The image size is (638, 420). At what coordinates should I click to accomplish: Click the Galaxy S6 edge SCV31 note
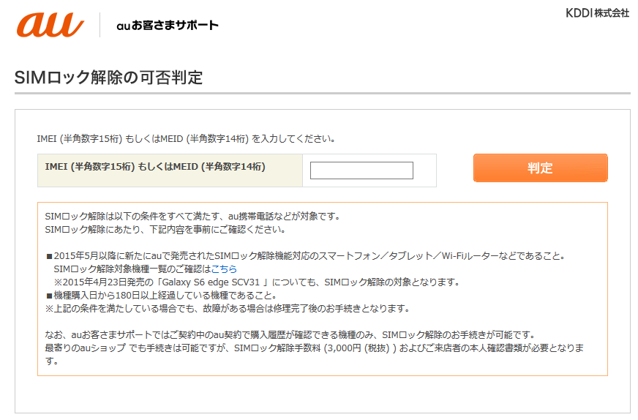(x=256, y=282)
